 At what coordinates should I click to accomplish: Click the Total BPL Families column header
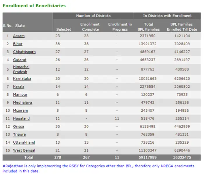[x=148, y=27]
